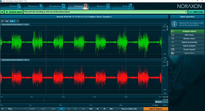Click the green channel color square
This screenshot has width=205, height=111.
[x=1, y=25]
